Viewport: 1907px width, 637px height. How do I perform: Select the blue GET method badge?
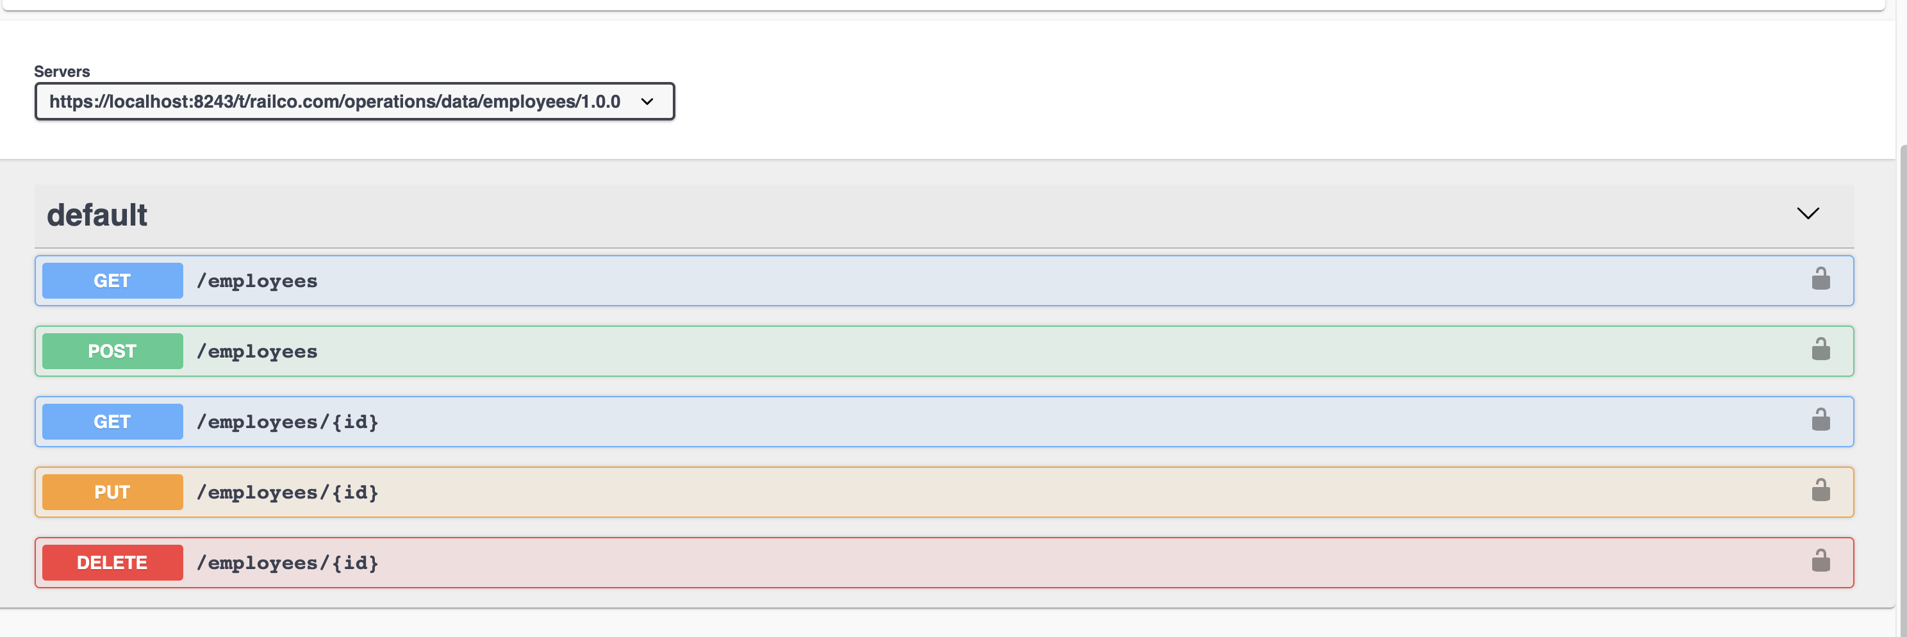click(111, 281)
